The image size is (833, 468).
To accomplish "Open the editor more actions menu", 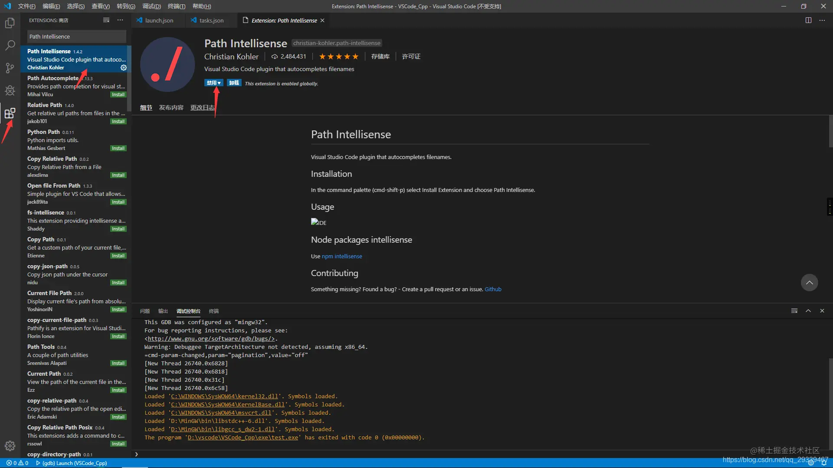I will point(822,20).
